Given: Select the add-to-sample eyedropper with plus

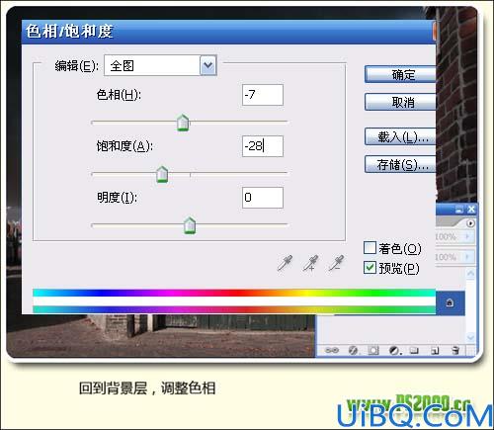Looking at the screenshot, I should coord(310,263).
